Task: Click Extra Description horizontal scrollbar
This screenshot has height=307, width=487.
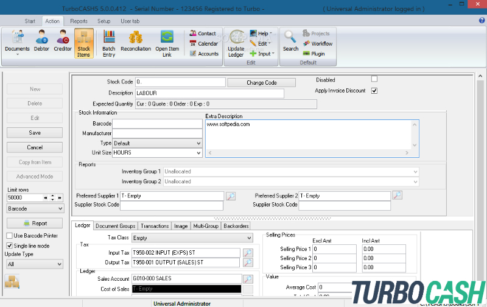Action: [308, 152]
